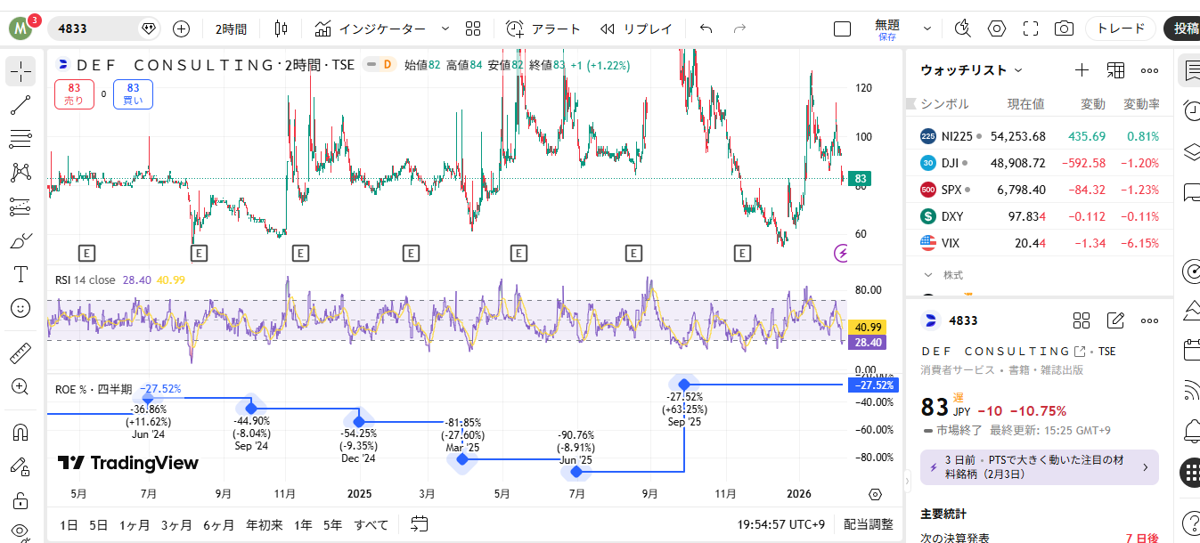This screenshot has height=543, width=1200.
Task: Toggle the lock all drawings icon
Action: (20, 499)
